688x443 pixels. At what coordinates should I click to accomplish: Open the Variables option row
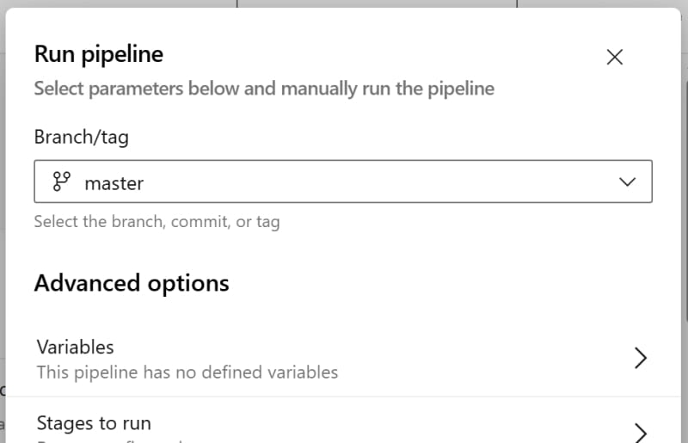[x=343, y=360]
